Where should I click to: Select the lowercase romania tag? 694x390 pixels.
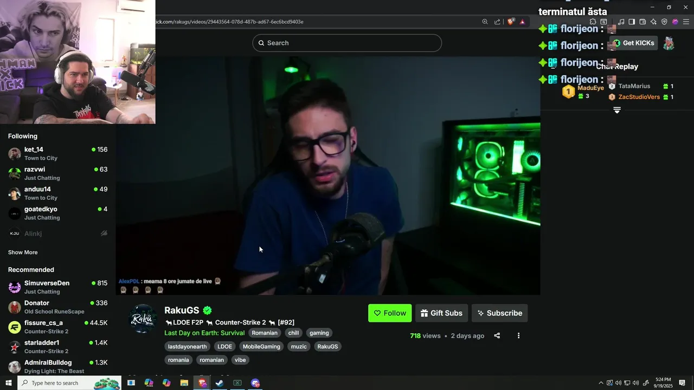pos(178,360)
